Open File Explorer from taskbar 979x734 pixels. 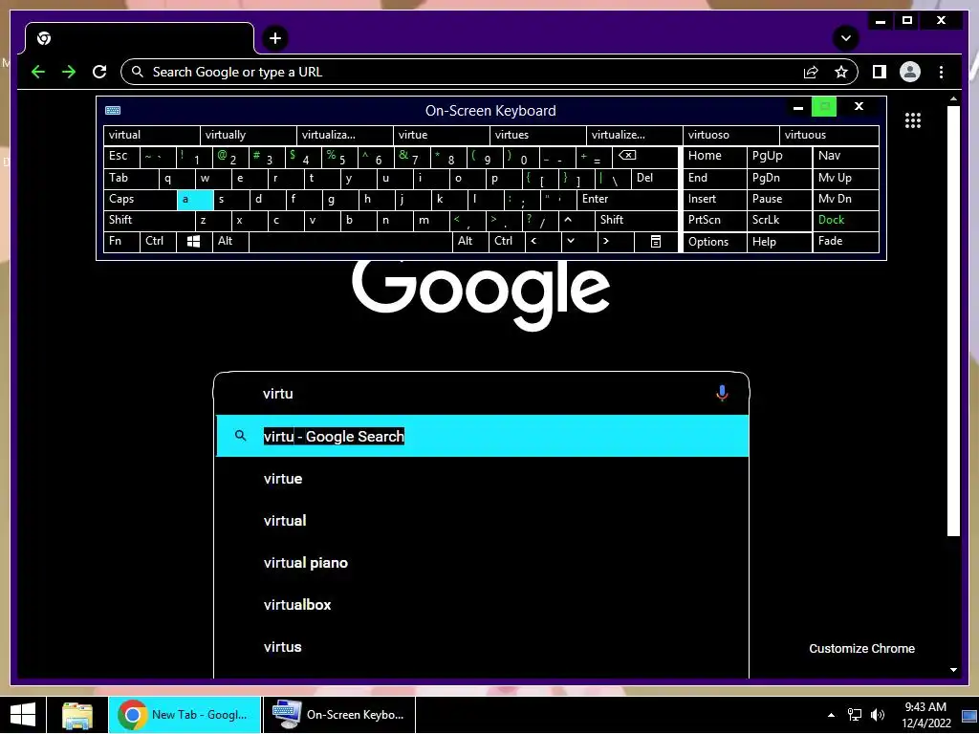77,715
